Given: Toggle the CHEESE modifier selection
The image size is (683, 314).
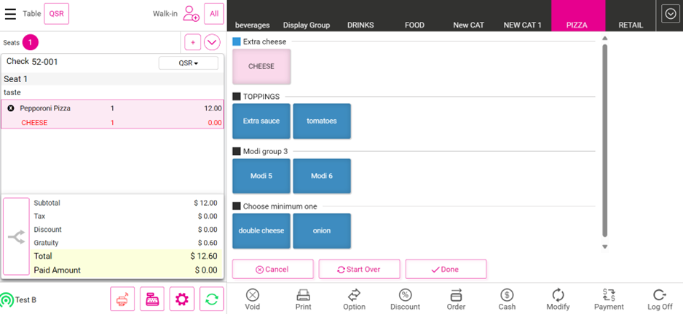Looking at the screenshot, I should 261,66.
